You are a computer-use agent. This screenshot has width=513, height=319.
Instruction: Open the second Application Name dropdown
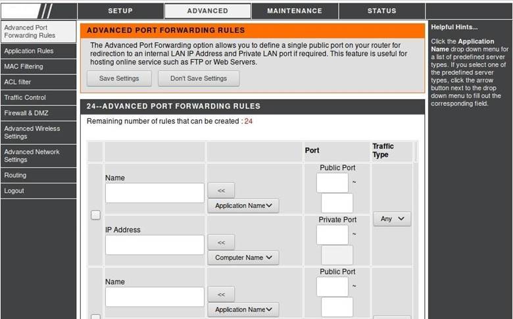243,310
